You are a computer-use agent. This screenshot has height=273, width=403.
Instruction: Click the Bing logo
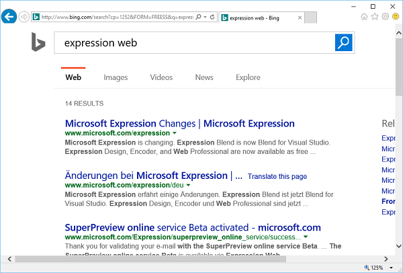point(38,43)
